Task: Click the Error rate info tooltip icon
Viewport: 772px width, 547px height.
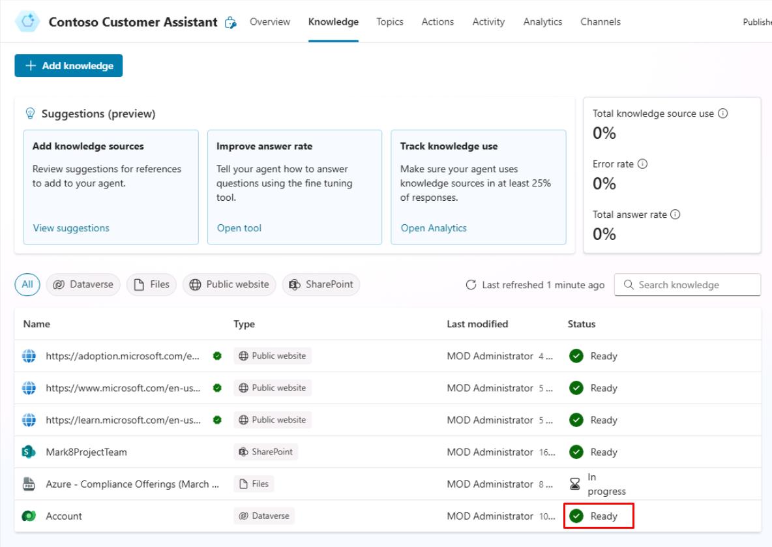Action: (643, 164)
